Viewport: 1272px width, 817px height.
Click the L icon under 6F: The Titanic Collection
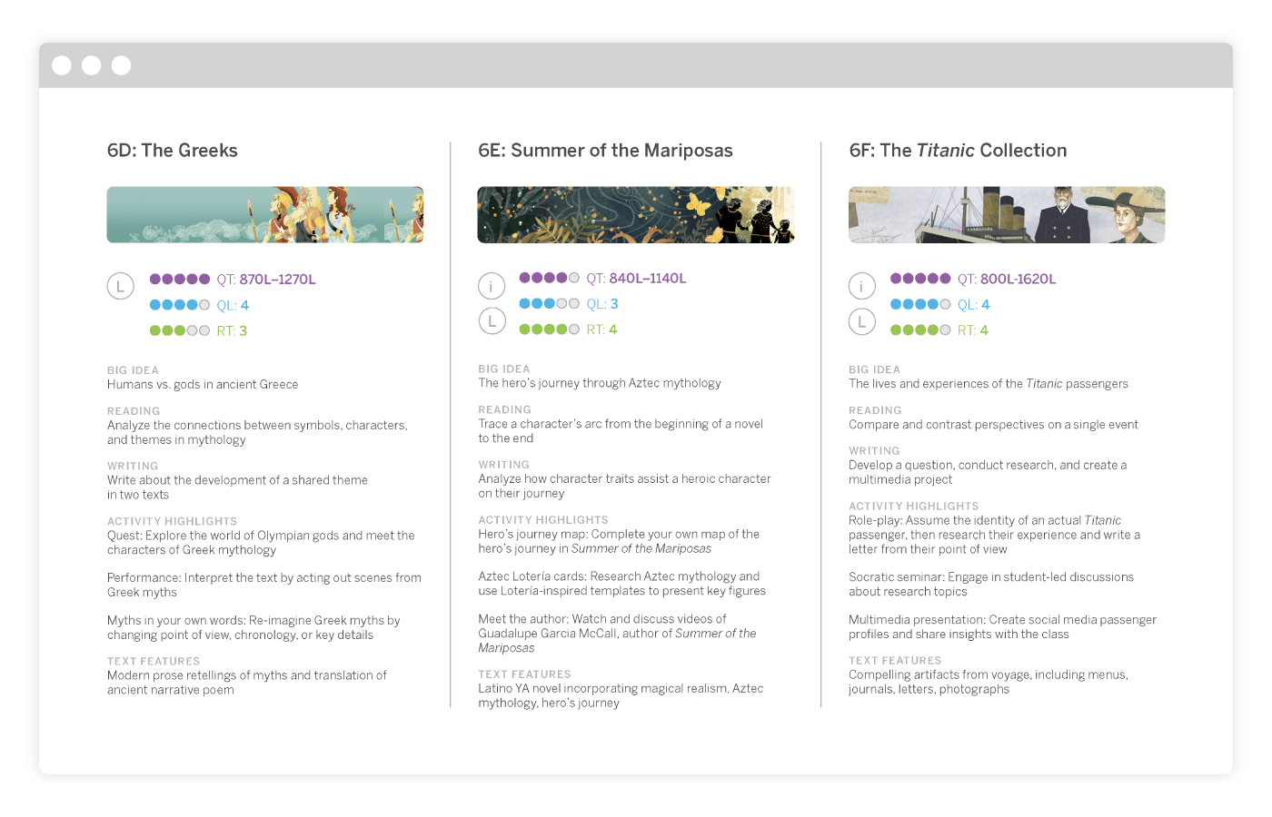pyautogui.click(x=862, y=321)
